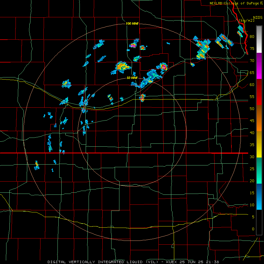264x264 pixels.
Task: Click the 50 NMI range ring label
Action: point(132,78)
